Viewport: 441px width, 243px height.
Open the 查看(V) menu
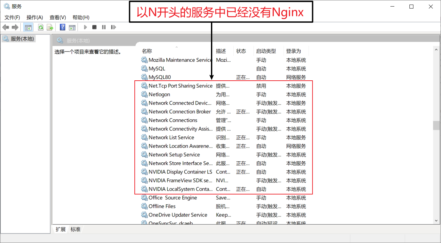click(x=58, y=17)
